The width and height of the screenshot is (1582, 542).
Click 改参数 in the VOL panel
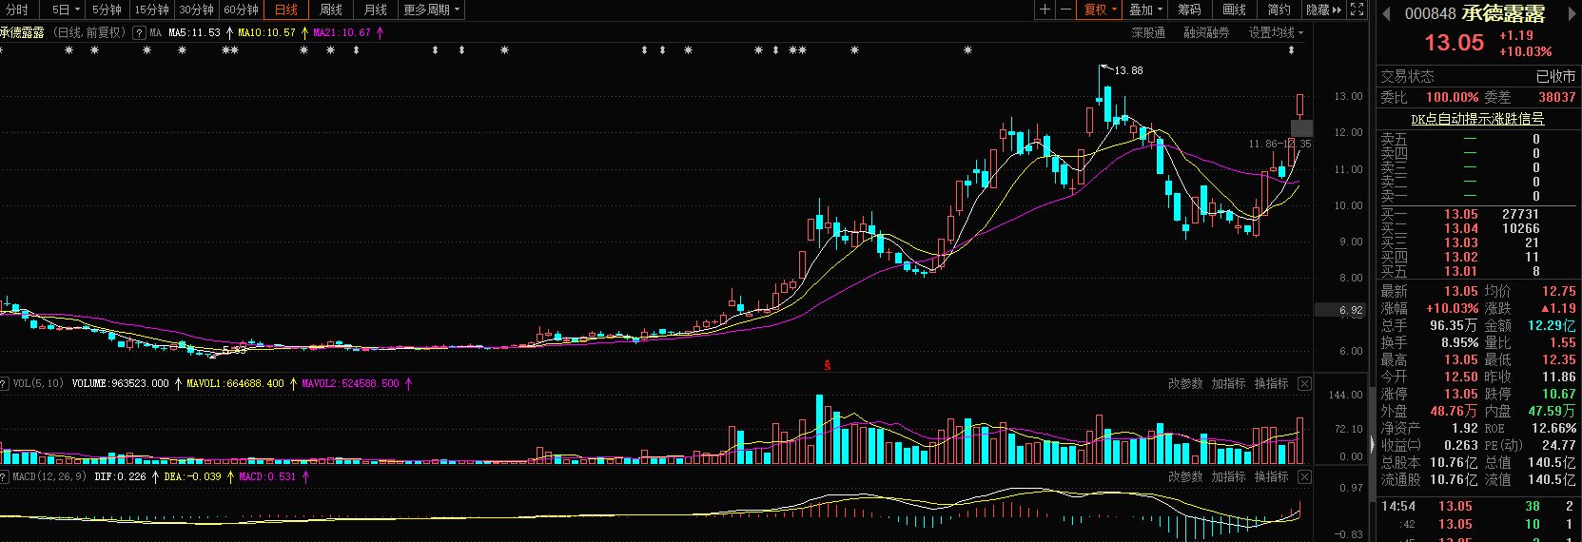pyautogui.click(x=1184, y=384)
